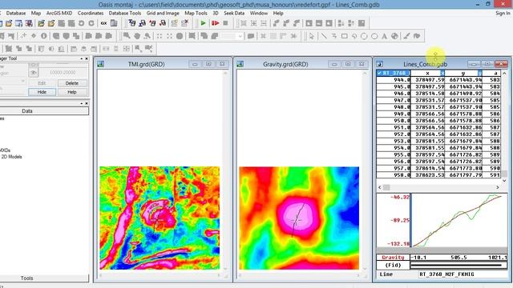Click the x column header in database
Viewport: 513px width, 288px height.
pyautogui.click(x=427, y=73)
